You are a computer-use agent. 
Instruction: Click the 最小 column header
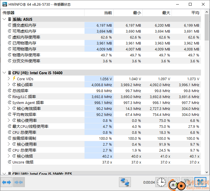click(128, 13)
